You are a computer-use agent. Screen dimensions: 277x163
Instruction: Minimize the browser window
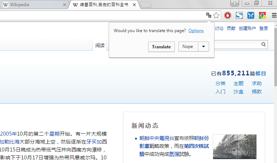coord(247,3)
